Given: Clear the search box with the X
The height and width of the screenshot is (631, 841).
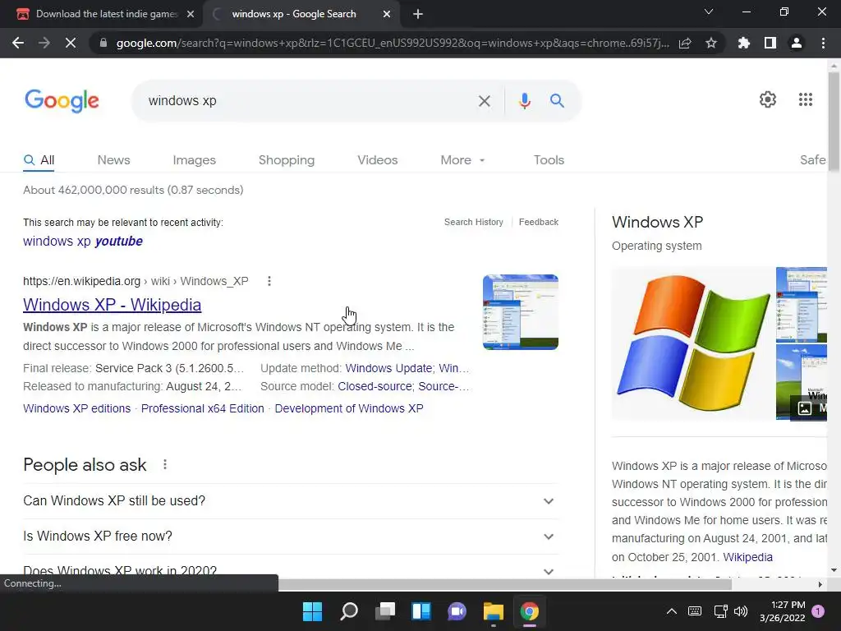Looking at the screenshot, I should (485, 101).
